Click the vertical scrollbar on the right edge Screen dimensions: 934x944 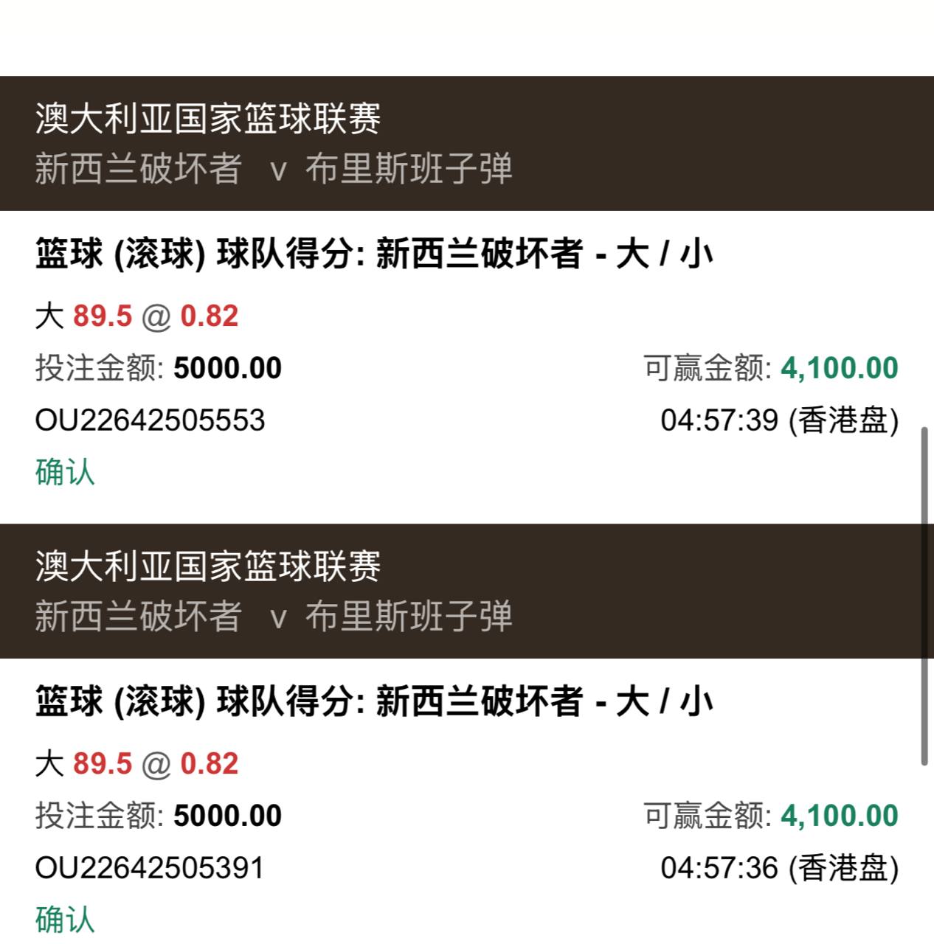924,596
